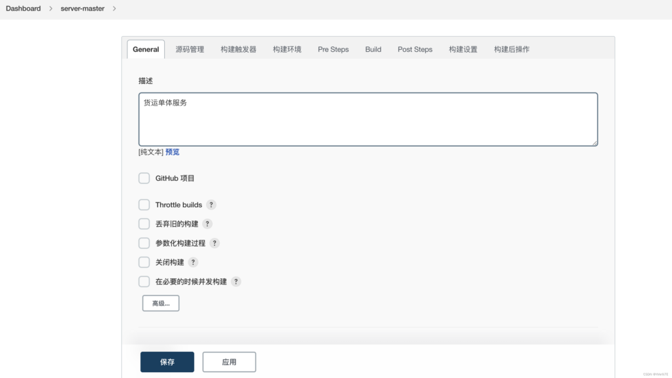Enable the GitHub 项目 checkbox

coord(144,178)
